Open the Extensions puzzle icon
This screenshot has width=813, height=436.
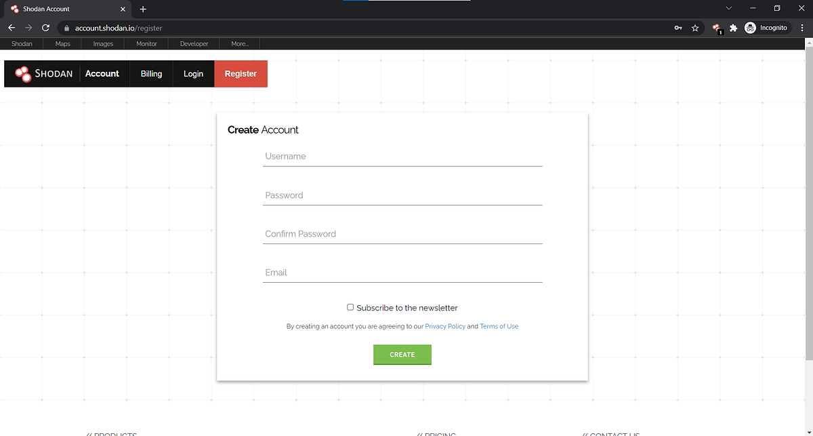click(x=733, y=28)
